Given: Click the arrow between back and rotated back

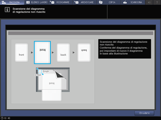Looking at the screenshot, I should [x=73, y=53].
